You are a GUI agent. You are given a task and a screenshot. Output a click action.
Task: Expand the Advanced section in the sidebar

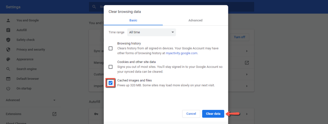pyautogui.click(x=31, y=100)
